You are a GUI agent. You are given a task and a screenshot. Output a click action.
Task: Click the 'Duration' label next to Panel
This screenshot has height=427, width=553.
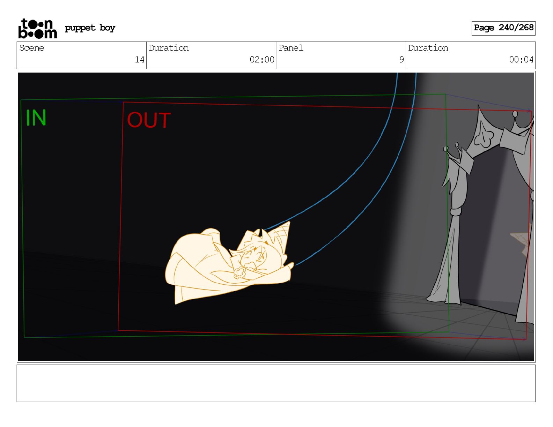point(428,48)
